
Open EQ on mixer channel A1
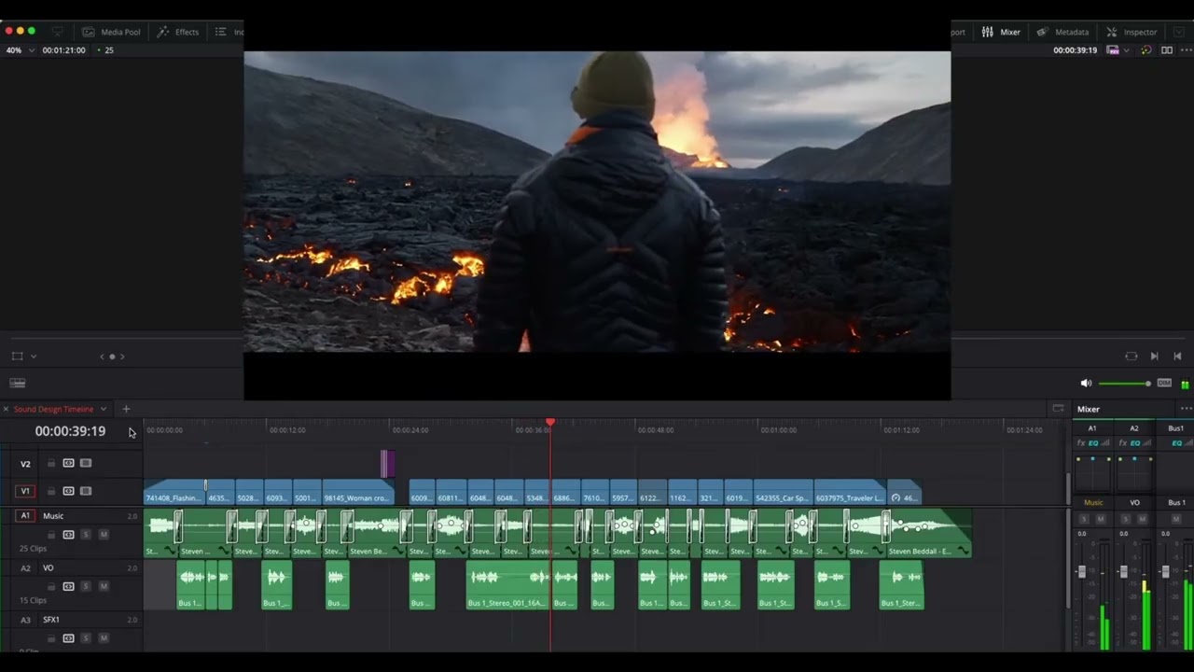(x=1093, y=442)
